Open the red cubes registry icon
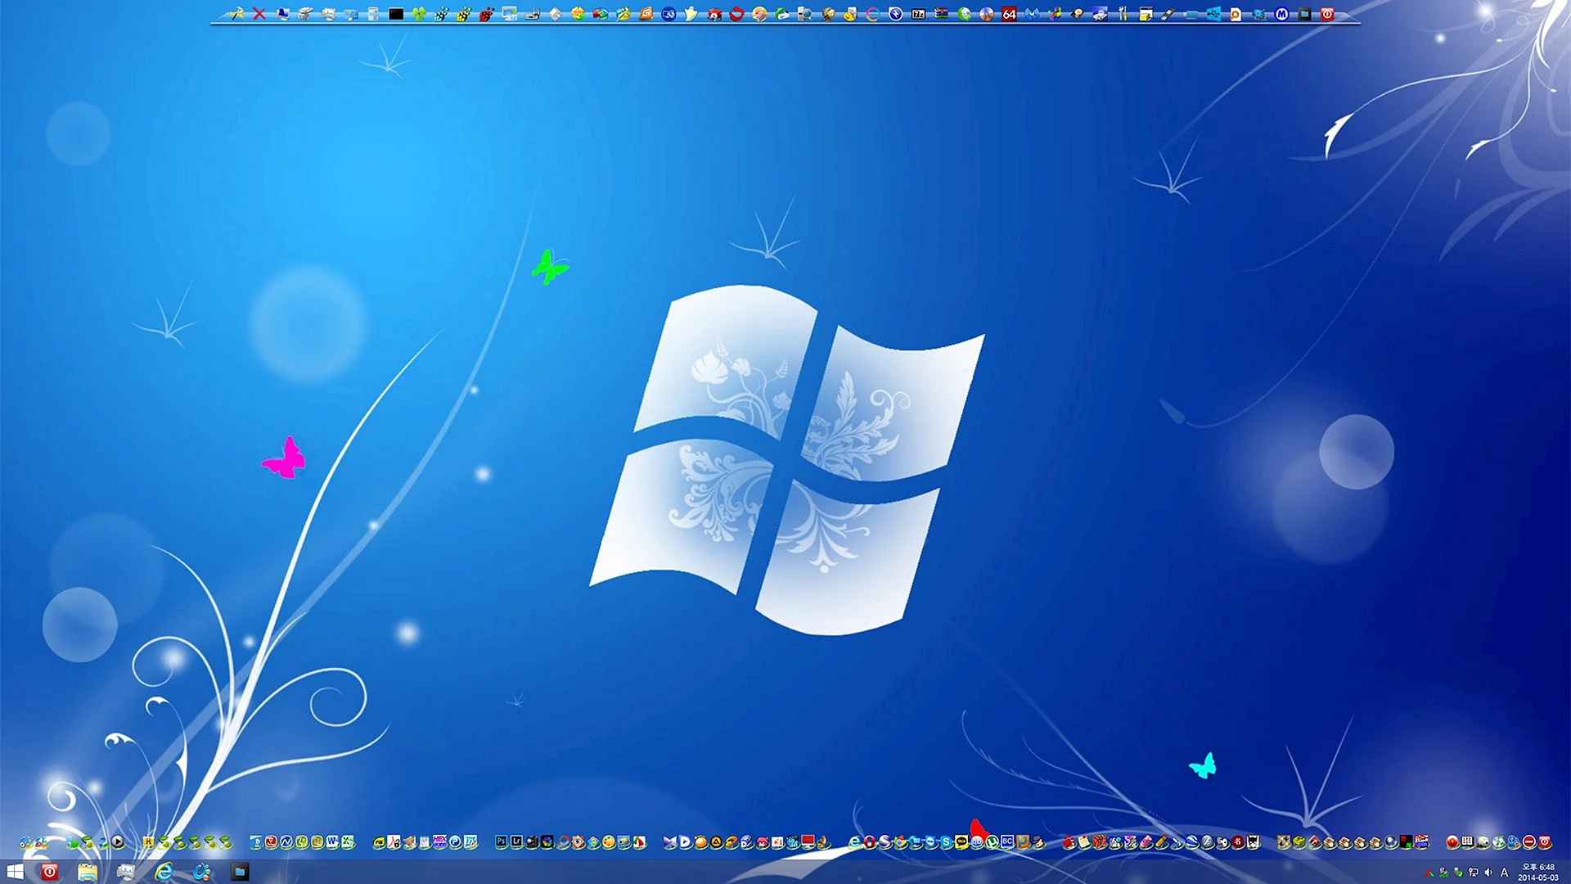 (487, 14)
